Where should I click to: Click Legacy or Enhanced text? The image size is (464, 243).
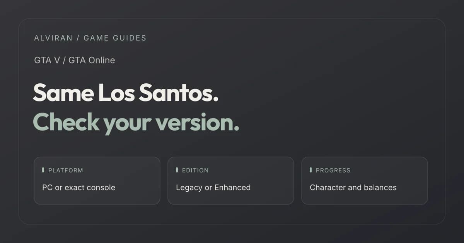(213, 187)
